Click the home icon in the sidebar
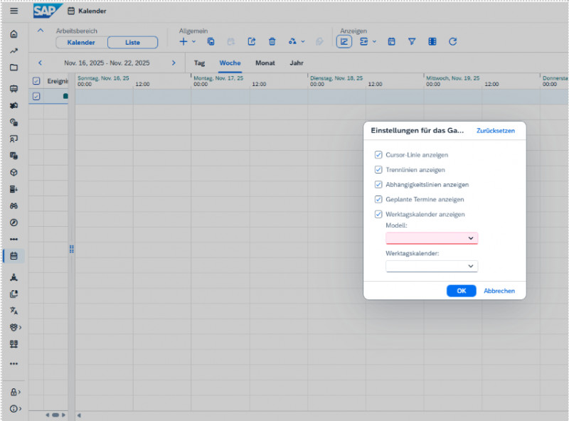 coord(14,34)
